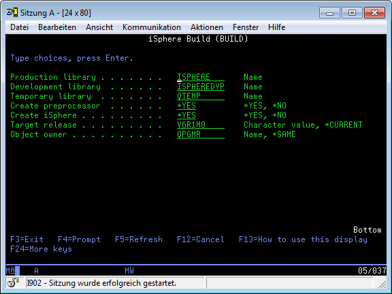
Task: Select the Create preprocessor *YES field
Action: tap(186, 106)
